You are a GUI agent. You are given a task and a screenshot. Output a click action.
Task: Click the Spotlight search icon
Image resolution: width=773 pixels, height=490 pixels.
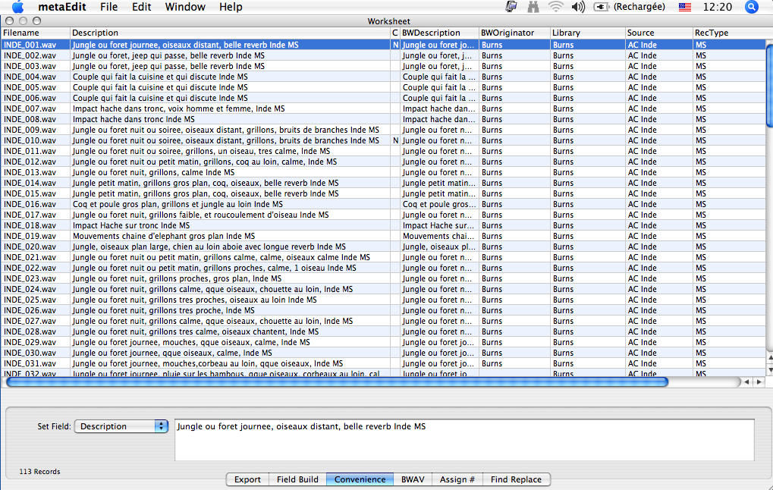click(x=752, y=7)
